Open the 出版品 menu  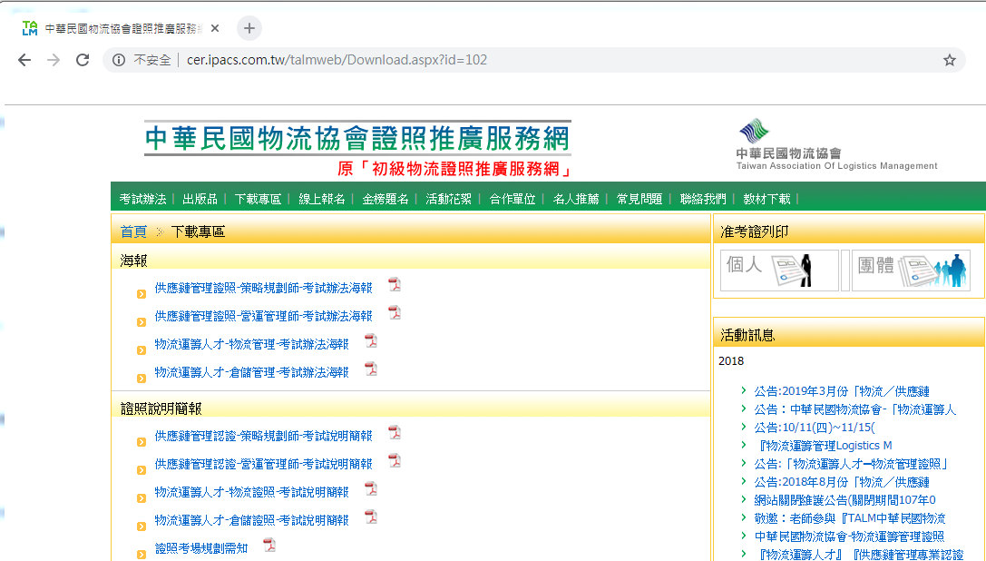tap(200, 199)
